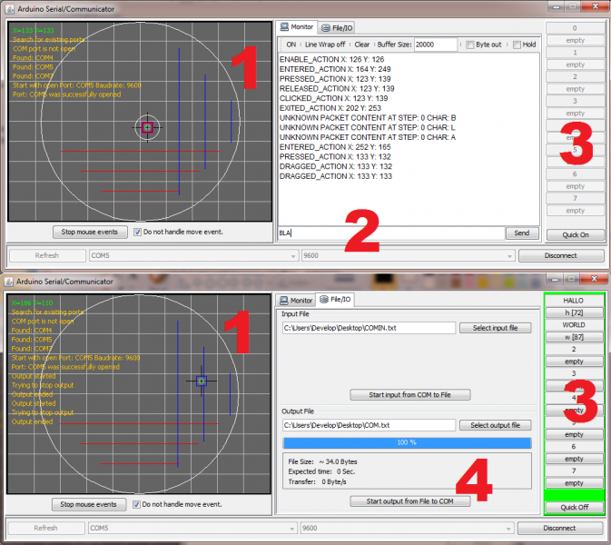This screenshot has width=611, height=545.
Task: Click the File Size ~ 34.0 Bytes text
Action: pyautogui.click(x=322, y=461)
